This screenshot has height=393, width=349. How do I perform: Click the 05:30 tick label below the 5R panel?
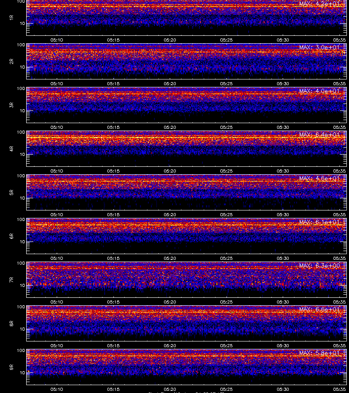coord(283,214)
